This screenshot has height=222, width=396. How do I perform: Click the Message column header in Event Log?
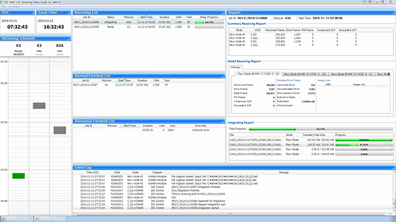(283, 173)
